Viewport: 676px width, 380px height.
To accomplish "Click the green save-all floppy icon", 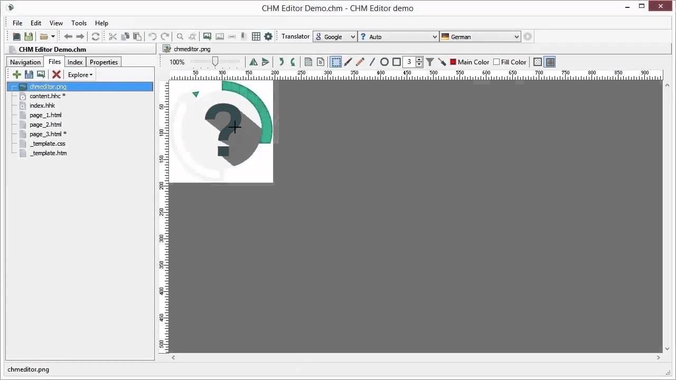I will [x=29, y=36].
